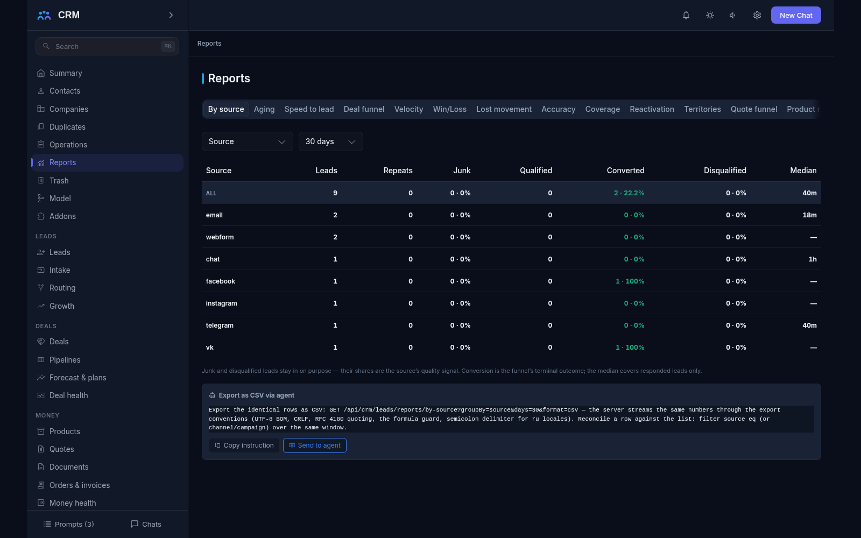The image size is (861, 538).
Task: Open Leads icon in sidebar
Action: point(41,252)
